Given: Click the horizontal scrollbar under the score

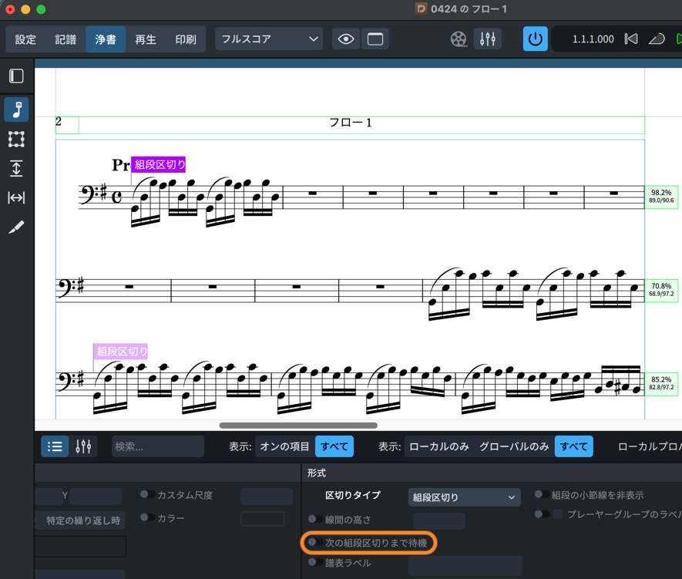Looking at the screenshot, I should pyautogui.click(x=298, y=425).
